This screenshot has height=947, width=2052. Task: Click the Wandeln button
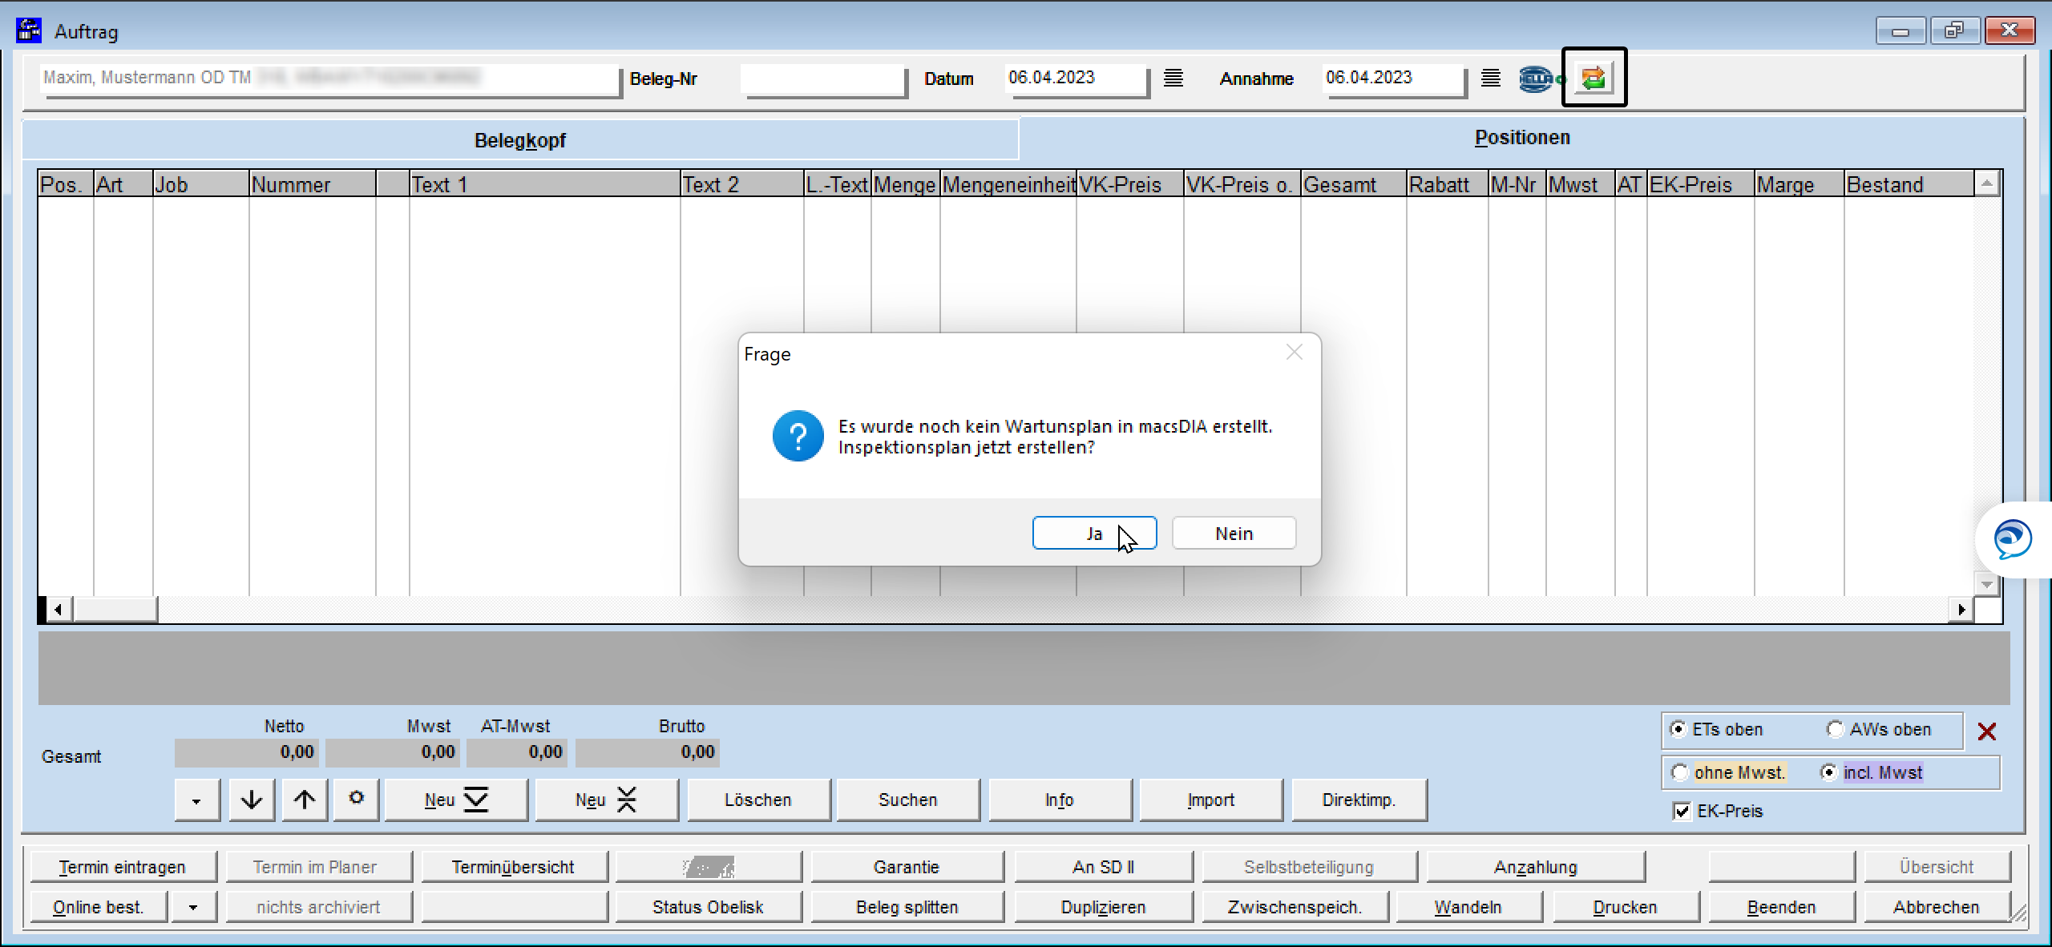point(1468,907)
